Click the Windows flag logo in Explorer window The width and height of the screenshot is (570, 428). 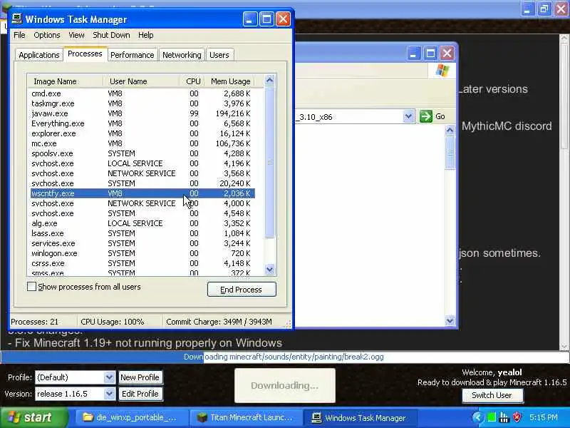point(442,70)
